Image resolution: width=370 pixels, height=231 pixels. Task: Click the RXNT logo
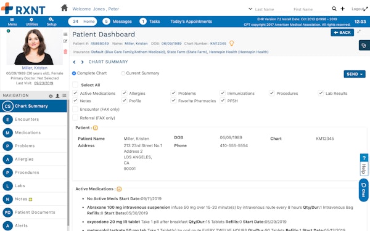23,9
